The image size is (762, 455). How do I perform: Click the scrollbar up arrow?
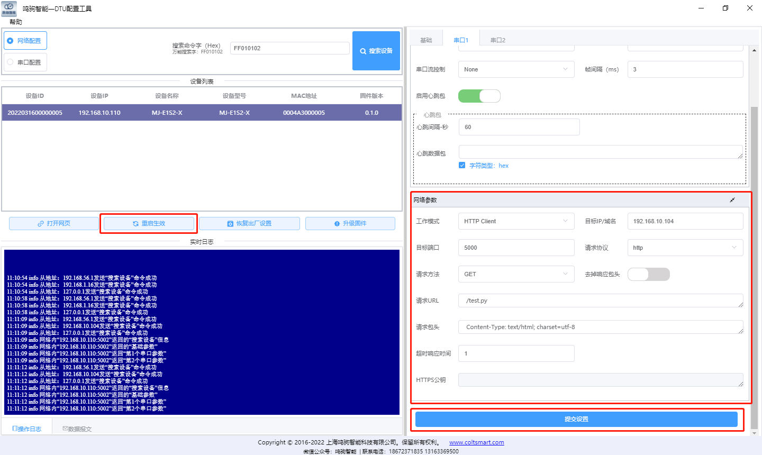(755, 50)
